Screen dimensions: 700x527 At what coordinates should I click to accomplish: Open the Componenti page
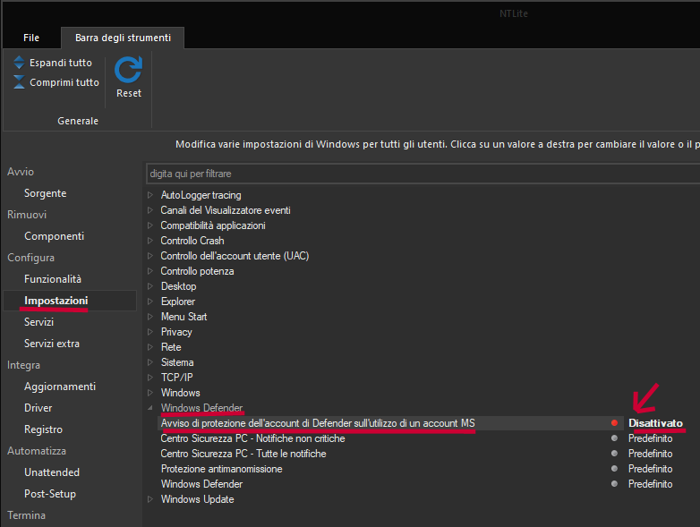pyautogui.click(x=54, y=236)
